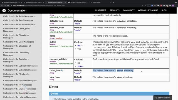This screenshot has height=100, width=178.
Task: Click the blue Note admonition header
Action: tap(109, 94)
